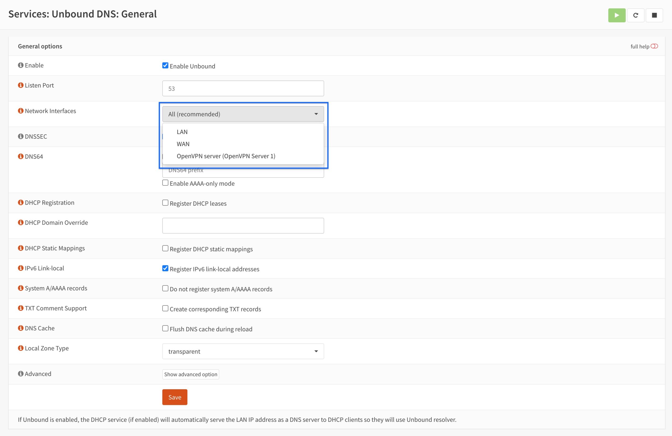This screenshot has height=436, width=672.
Task: Select WAN in the interfaces dropdown
Action: pos(183,144)
